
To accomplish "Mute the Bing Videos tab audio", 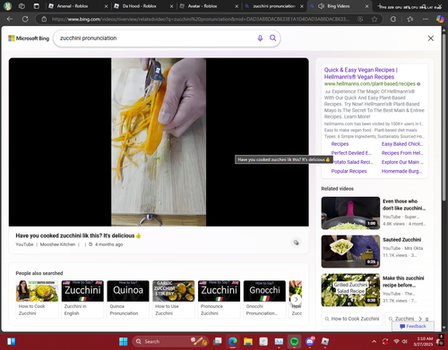I will pos(322,6).
